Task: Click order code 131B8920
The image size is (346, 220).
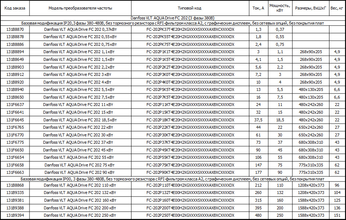Action: (15, 82)
